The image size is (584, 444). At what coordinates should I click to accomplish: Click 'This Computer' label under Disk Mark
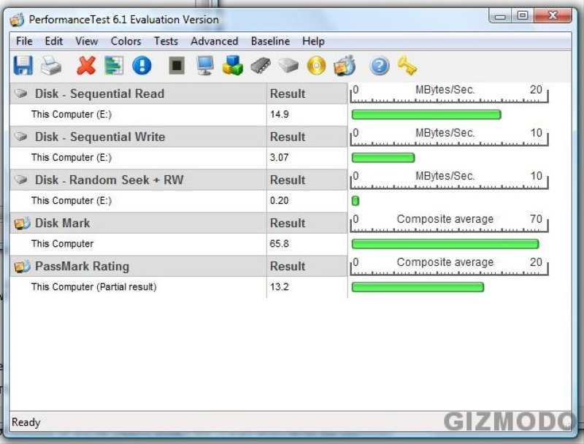62,244
